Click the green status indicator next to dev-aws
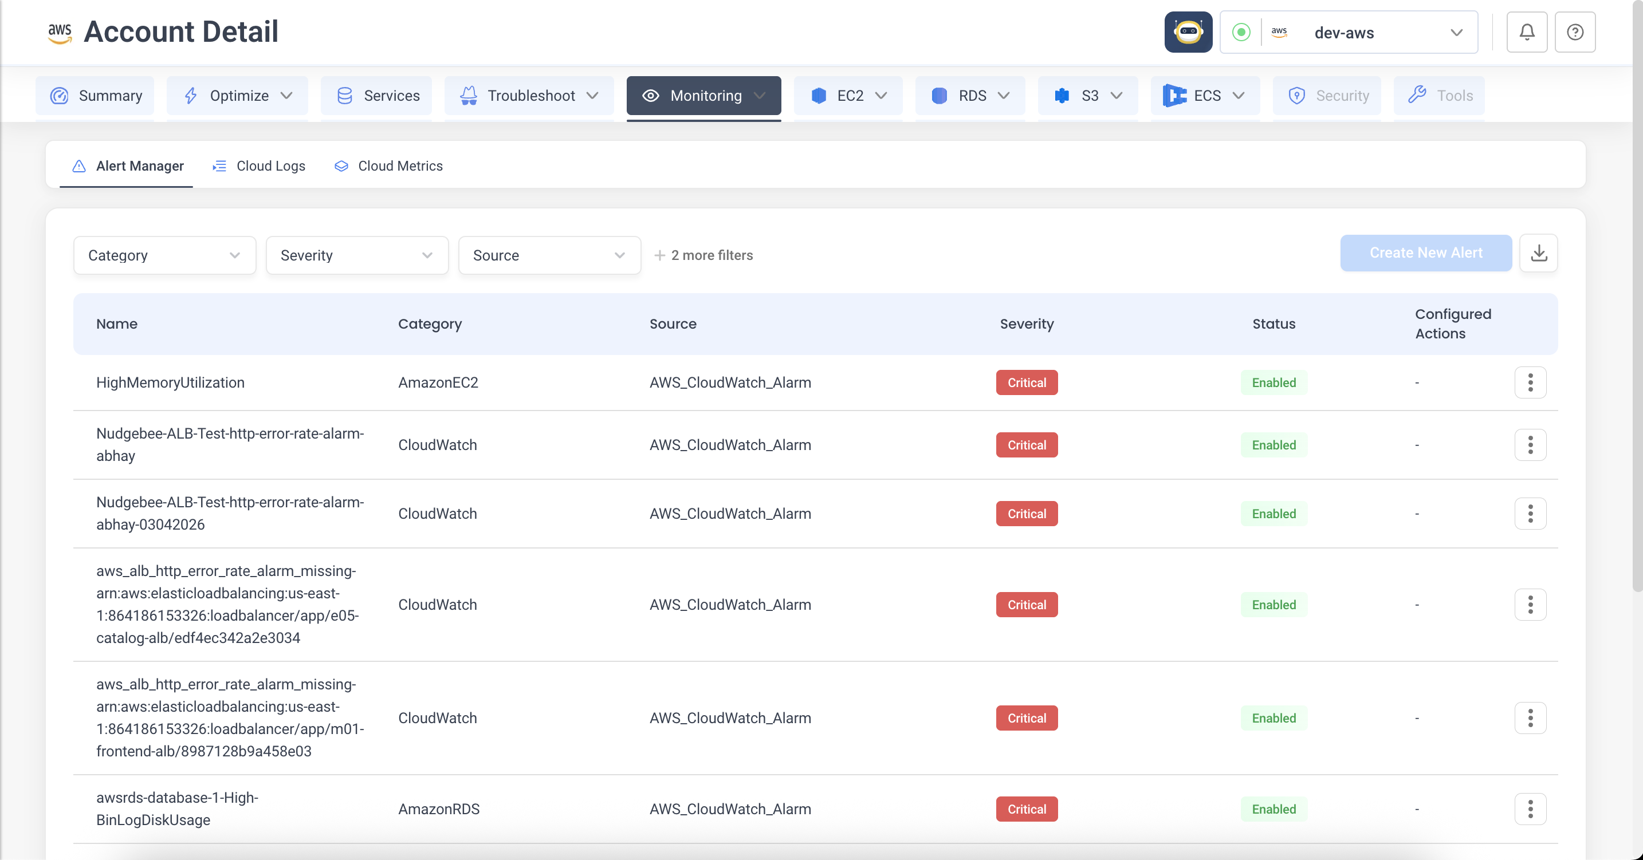 (1241, 32)
